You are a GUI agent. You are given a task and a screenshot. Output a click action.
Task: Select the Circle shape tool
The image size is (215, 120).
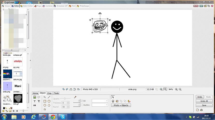tap(45, 105)
